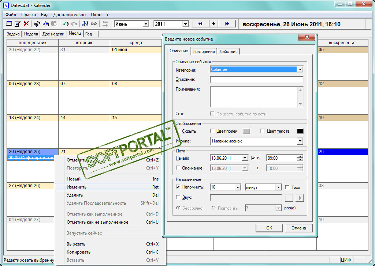Choose 'Удалить' in the context menu
The height and width of the screenshot is (266, 375).
[x=108, y=195]
